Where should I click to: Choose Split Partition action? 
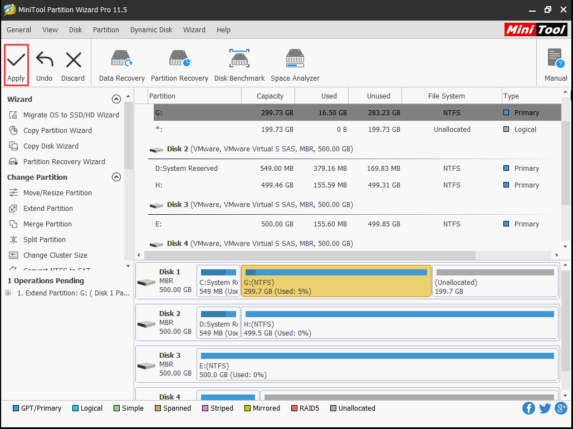pyautogui.click(x=37, y=239)
